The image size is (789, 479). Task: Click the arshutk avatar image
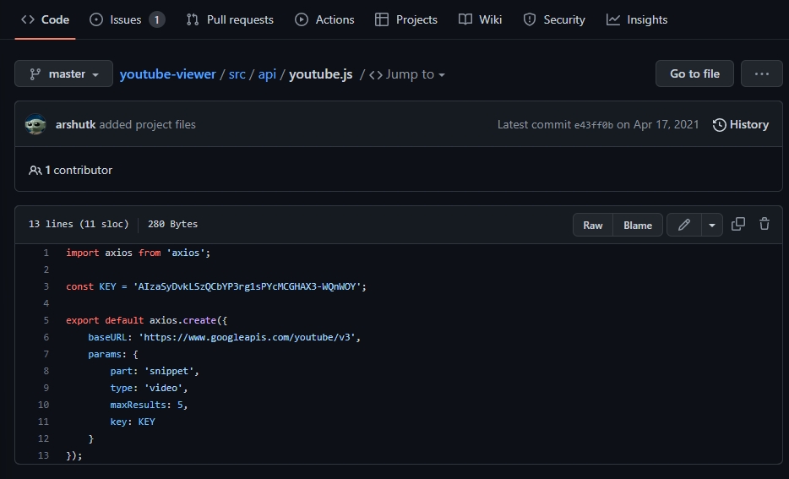pyautogui.click(x=36, y=124)
